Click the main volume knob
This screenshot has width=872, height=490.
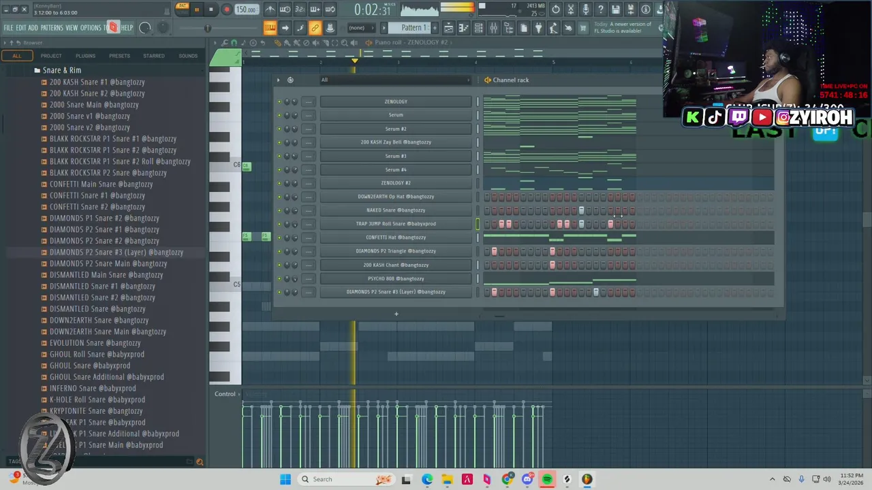click(144, 28)
